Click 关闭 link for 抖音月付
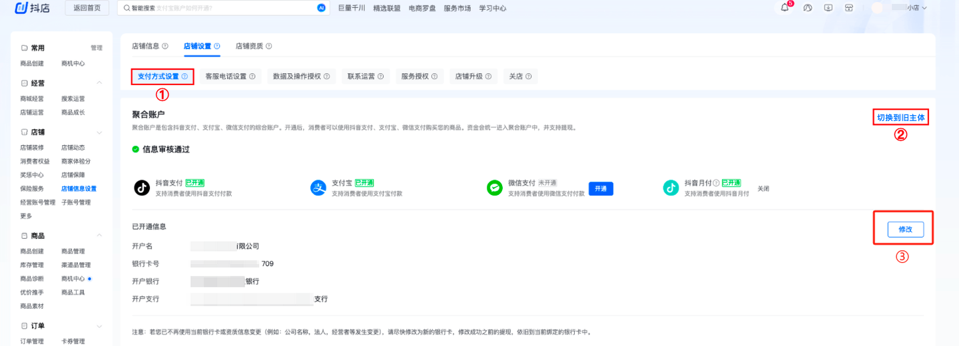 [763, 188]
